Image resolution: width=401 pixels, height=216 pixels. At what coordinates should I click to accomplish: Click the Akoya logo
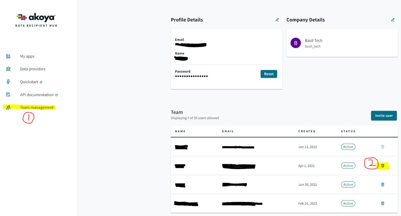click(36, 18)
